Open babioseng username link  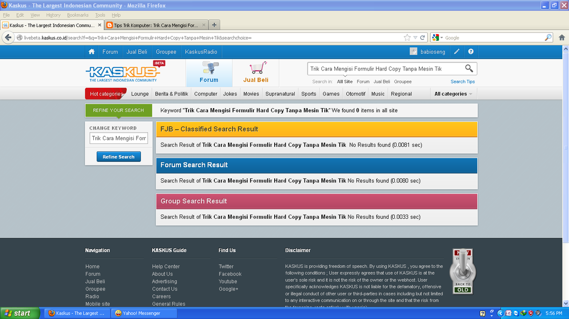433,52
